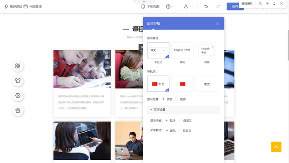Select the man with glasses laptop image

(129, 141)
